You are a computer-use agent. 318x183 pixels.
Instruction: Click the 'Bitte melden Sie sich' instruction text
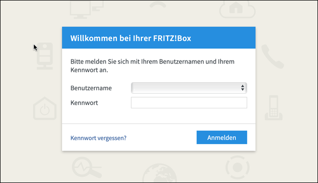(x=152, y=66)
